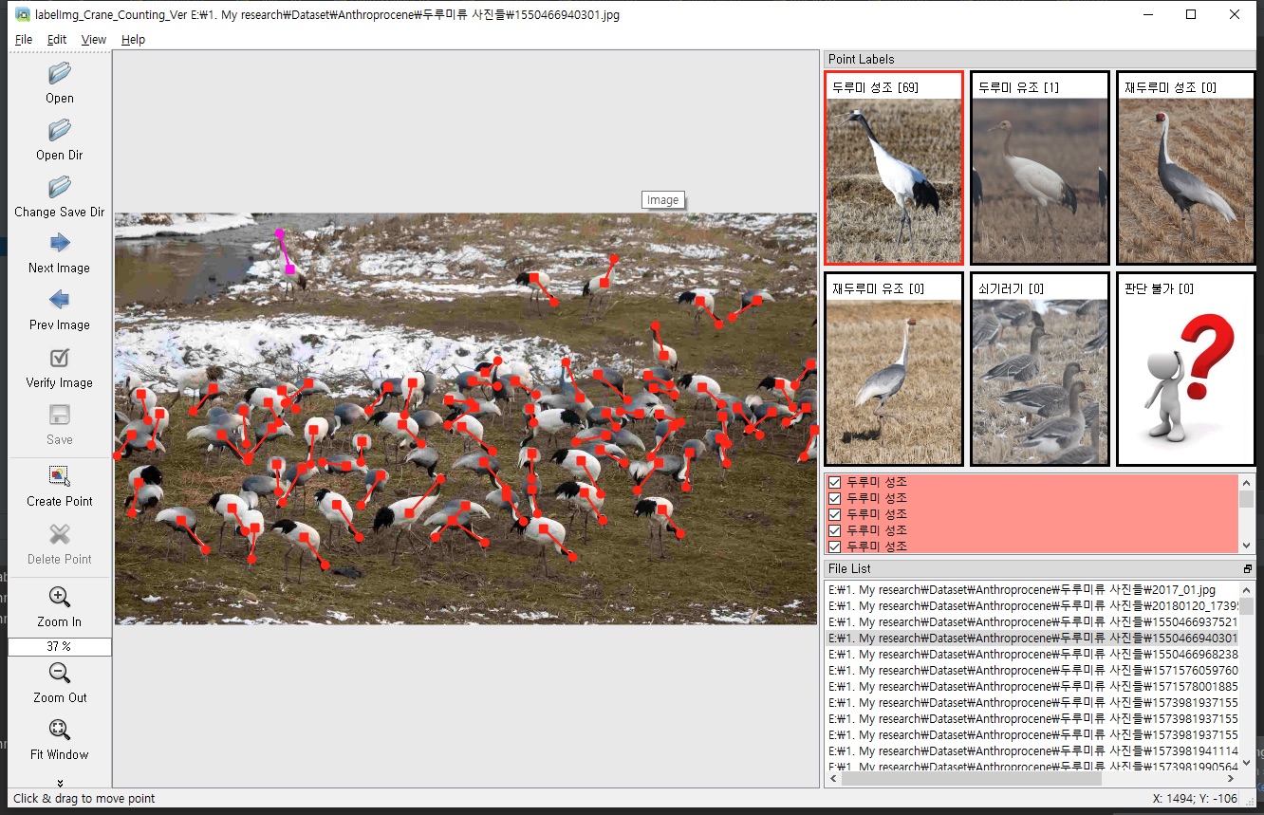The width and height of the screenshot is (1264, 815).
Task: Click the Verify Image checkmark icon
Action: 59,359
